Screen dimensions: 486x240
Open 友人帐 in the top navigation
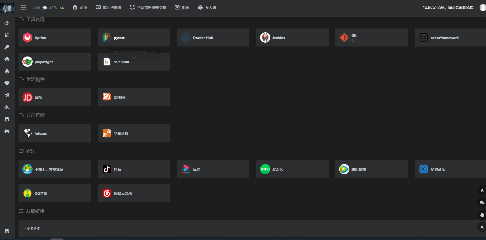click(x=207, y=7)
